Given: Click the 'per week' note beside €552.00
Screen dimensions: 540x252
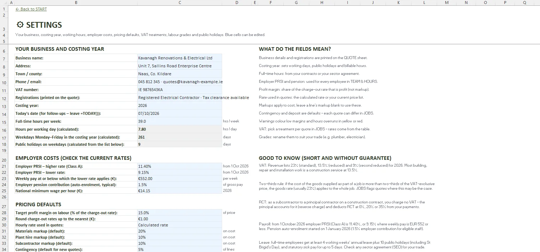Looking at the screenshot, I should 230,179.
